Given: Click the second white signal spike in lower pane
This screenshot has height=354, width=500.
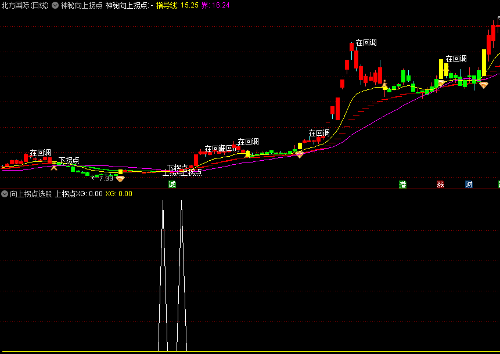Looking at the screenshot, I should [x=182, y=276].
